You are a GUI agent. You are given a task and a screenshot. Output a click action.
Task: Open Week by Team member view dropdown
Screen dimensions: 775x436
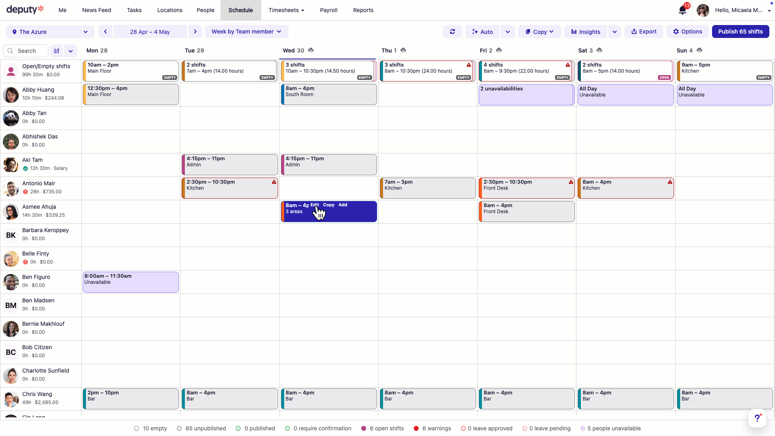[247, 31]
